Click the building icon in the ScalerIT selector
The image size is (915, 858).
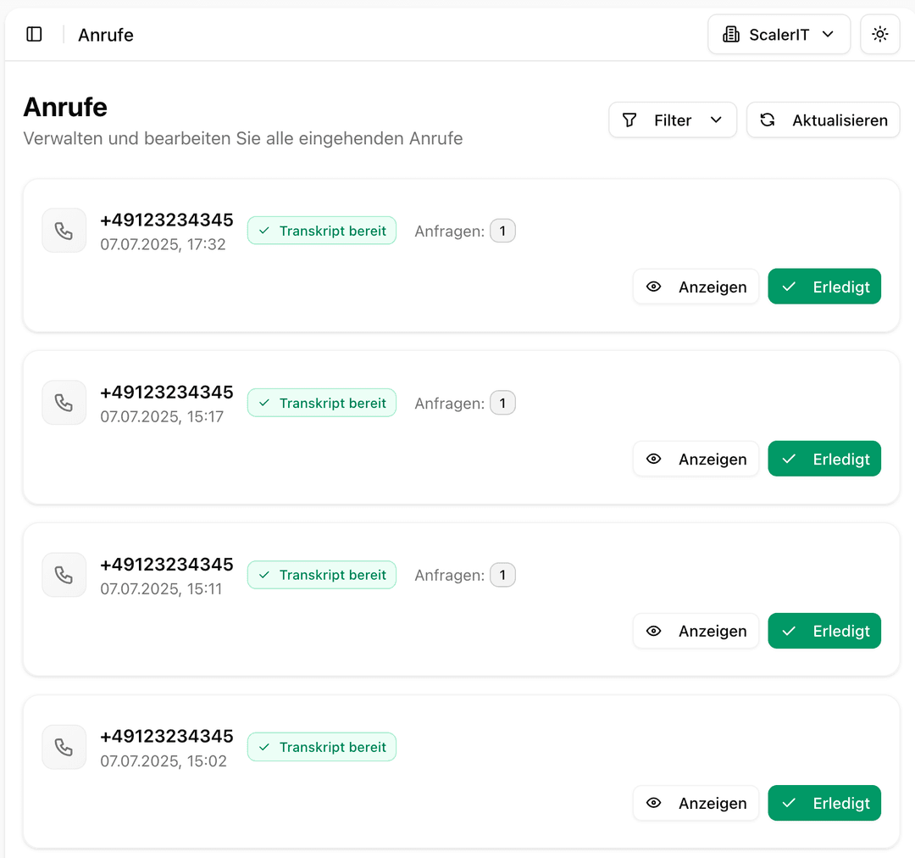click(x=730, y=35)
